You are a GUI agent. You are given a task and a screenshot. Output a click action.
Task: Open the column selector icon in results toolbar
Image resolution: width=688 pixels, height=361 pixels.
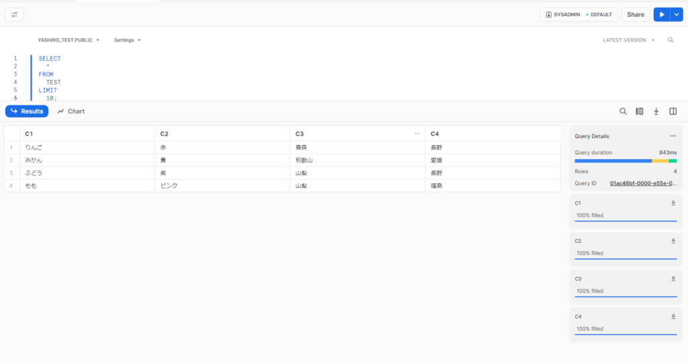640,111
